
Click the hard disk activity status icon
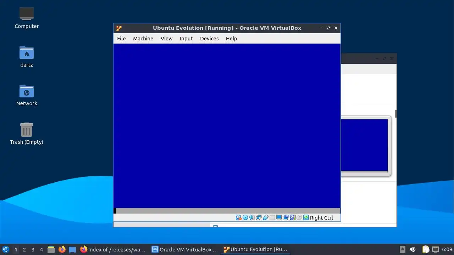(239, 217)
